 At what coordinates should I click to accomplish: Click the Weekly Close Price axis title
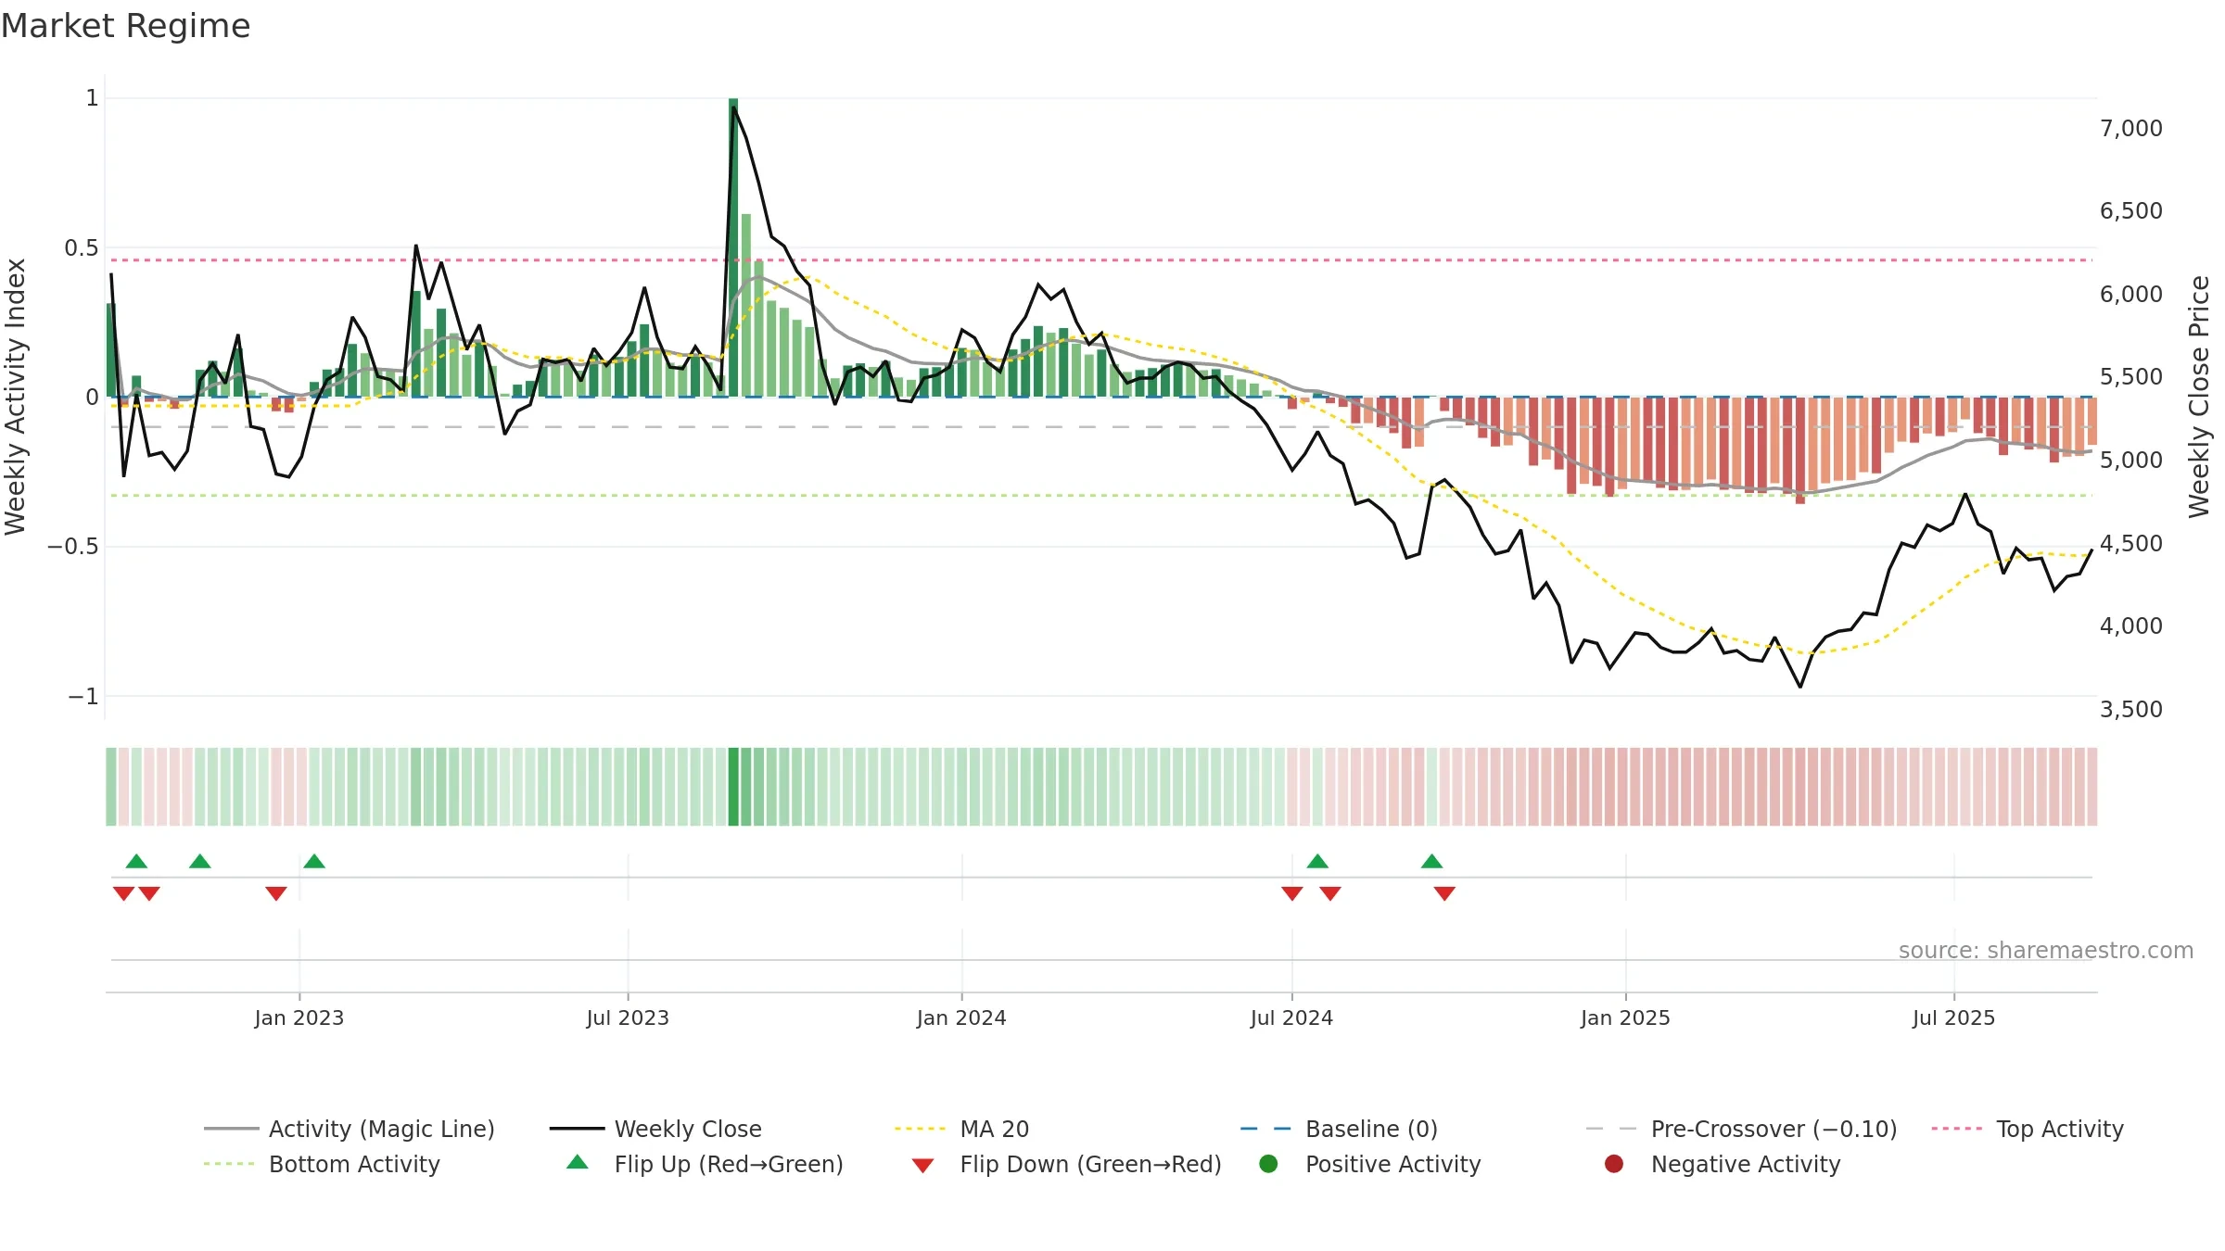(x=2199, y=397)
